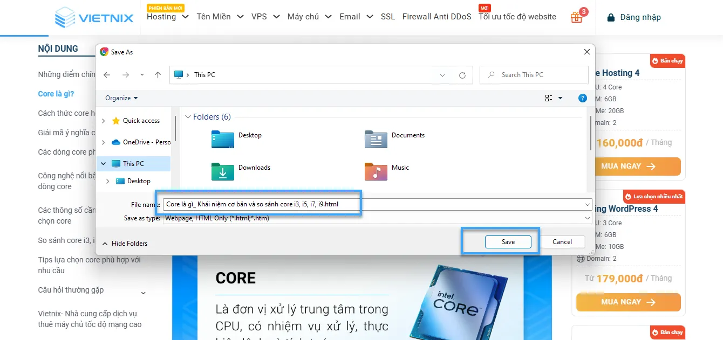Expand the Quick access tree node
The height and width of the screenshot is (340, 723).
(x=104, y=121)
